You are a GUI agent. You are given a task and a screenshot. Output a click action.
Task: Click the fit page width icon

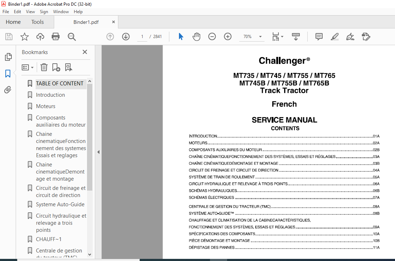[276, 37]
